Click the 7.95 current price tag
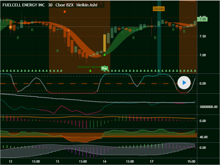This screenshot has height=165, width=220. point(203,19)
